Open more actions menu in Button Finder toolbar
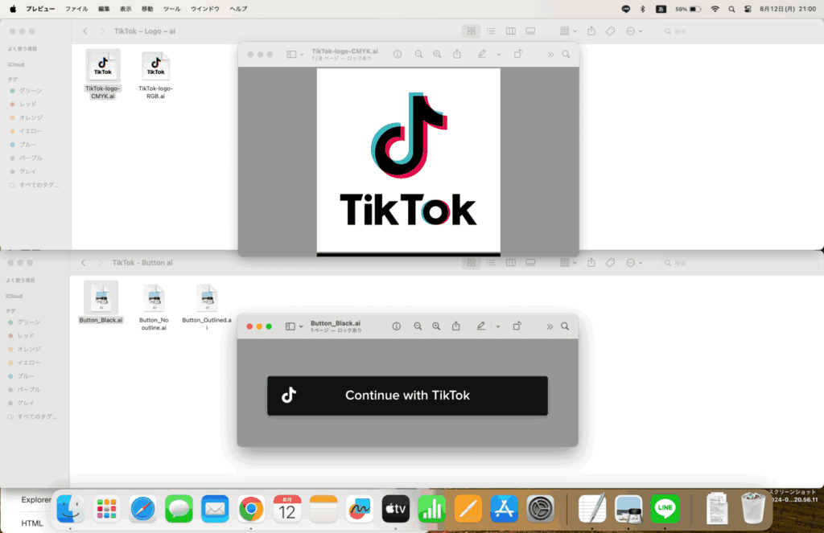Screen dimensions: 824x533 point(634,263)
